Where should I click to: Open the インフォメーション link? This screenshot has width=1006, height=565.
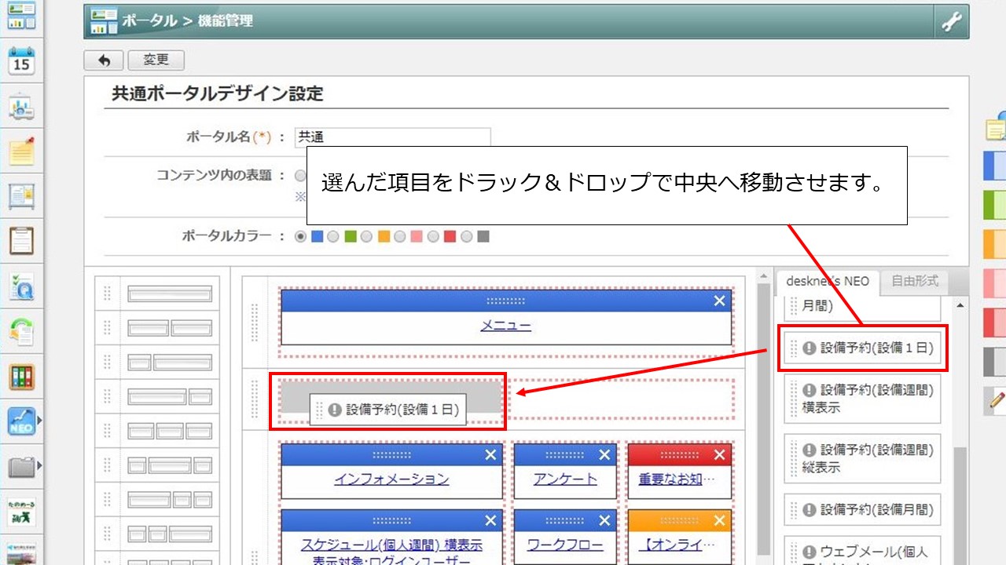391,479
